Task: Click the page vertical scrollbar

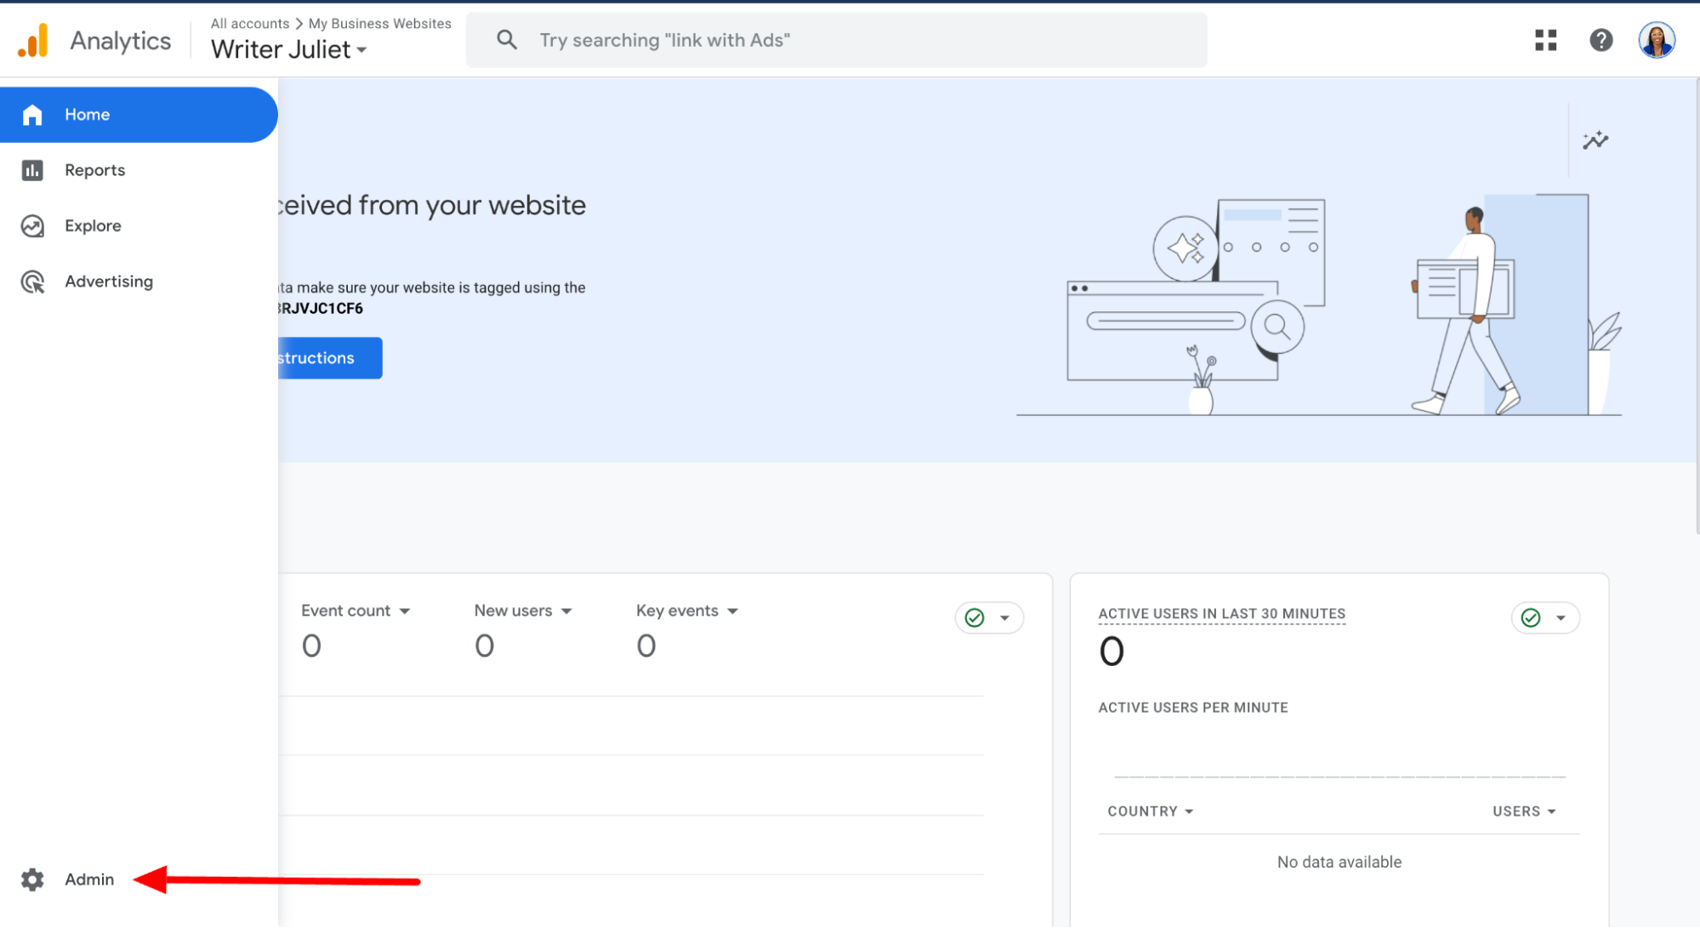Action: pos(1697,306)
